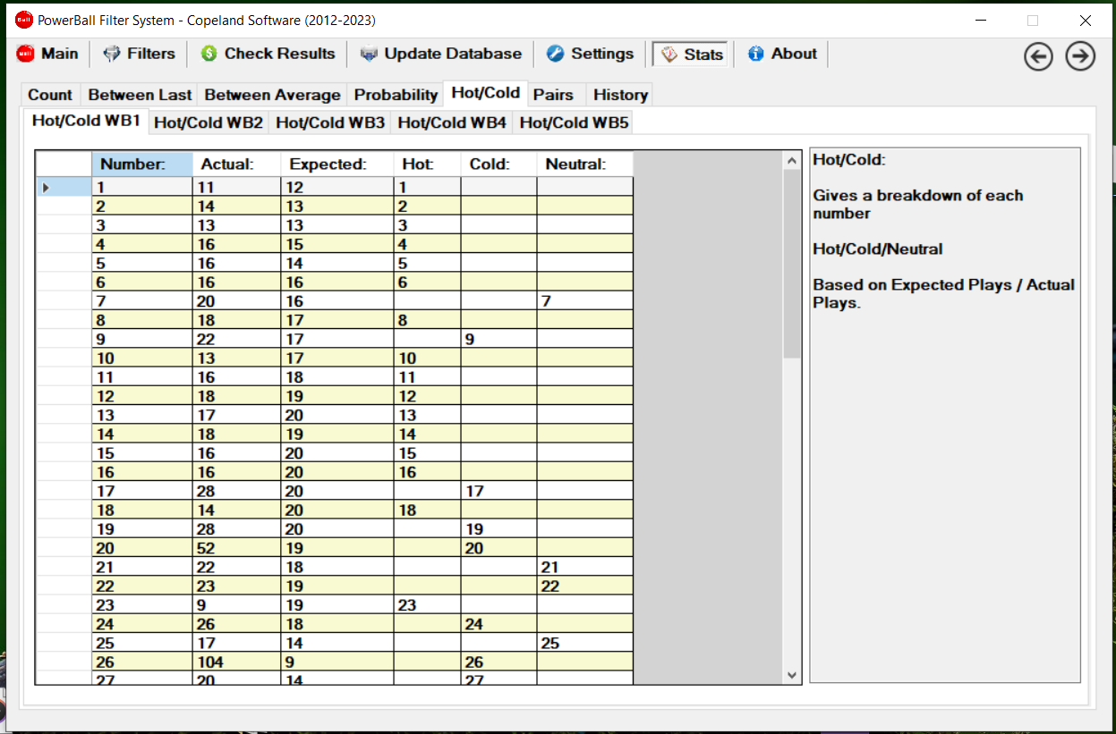Open the Hot/Cold WB4 sub-tab

452,122
